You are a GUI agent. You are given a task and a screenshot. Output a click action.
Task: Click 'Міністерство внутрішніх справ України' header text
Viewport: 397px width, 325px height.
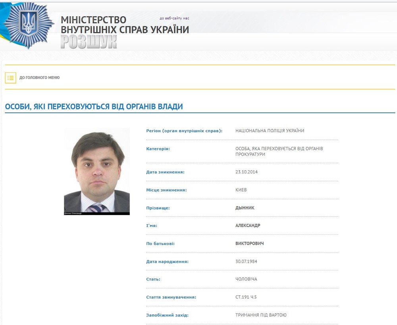[125, 25]
